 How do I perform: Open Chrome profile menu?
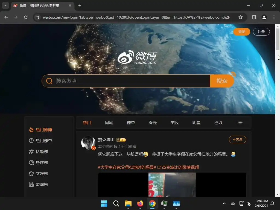coord(264,17)
